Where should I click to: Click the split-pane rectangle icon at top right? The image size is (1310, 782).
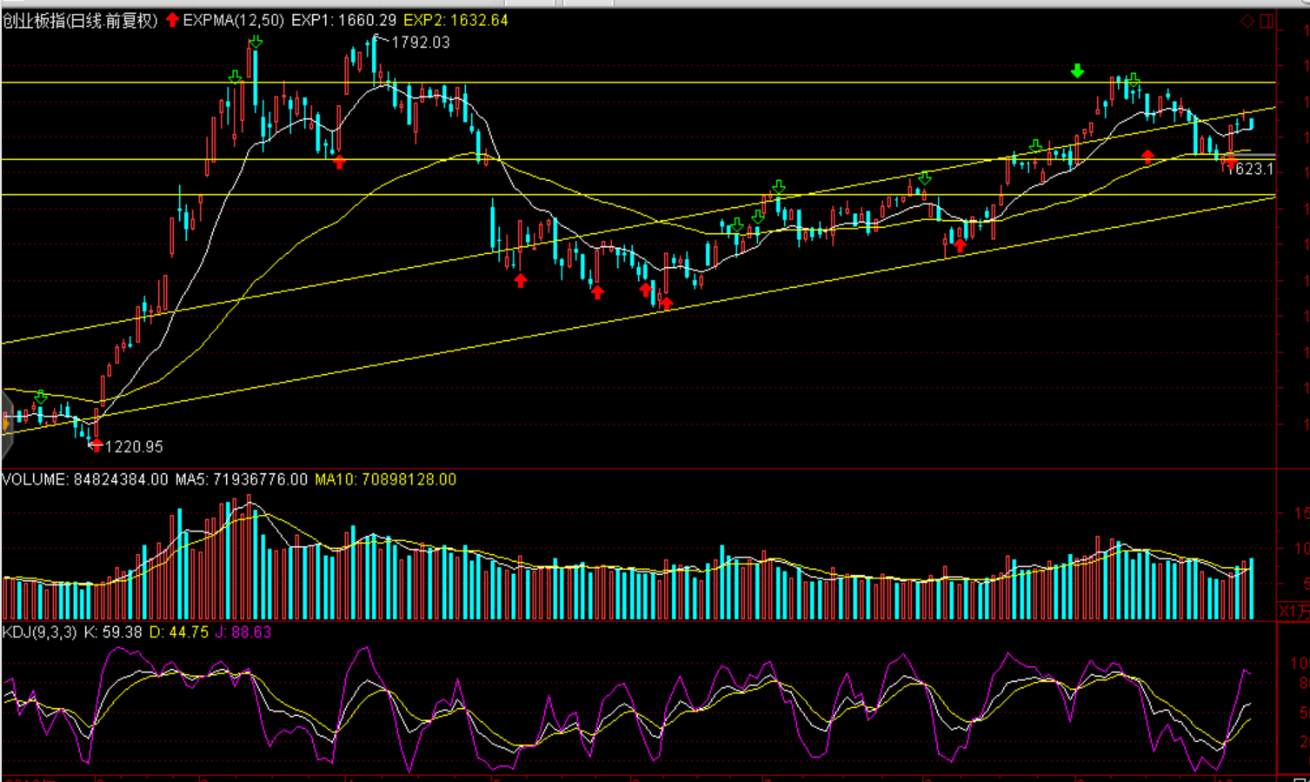click(x=1267, y=21)
